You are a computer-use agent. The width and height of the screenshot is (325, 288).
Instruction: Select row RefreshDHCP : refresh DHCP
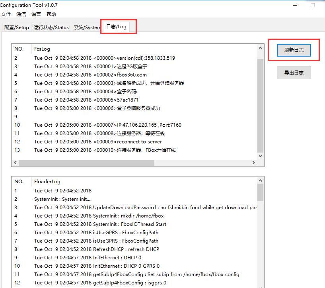[134, 249]
